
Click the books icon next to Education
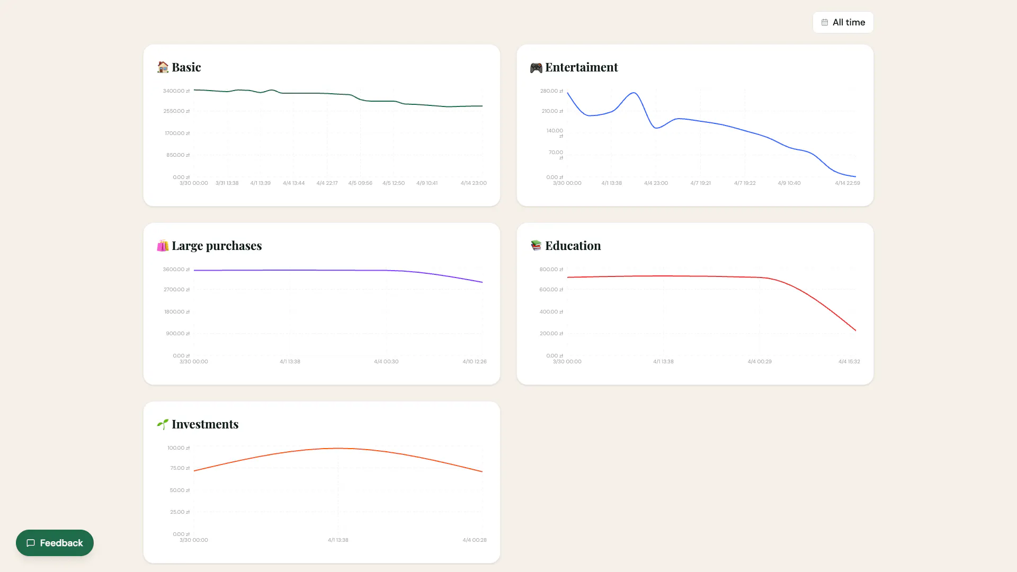[536, 246]
